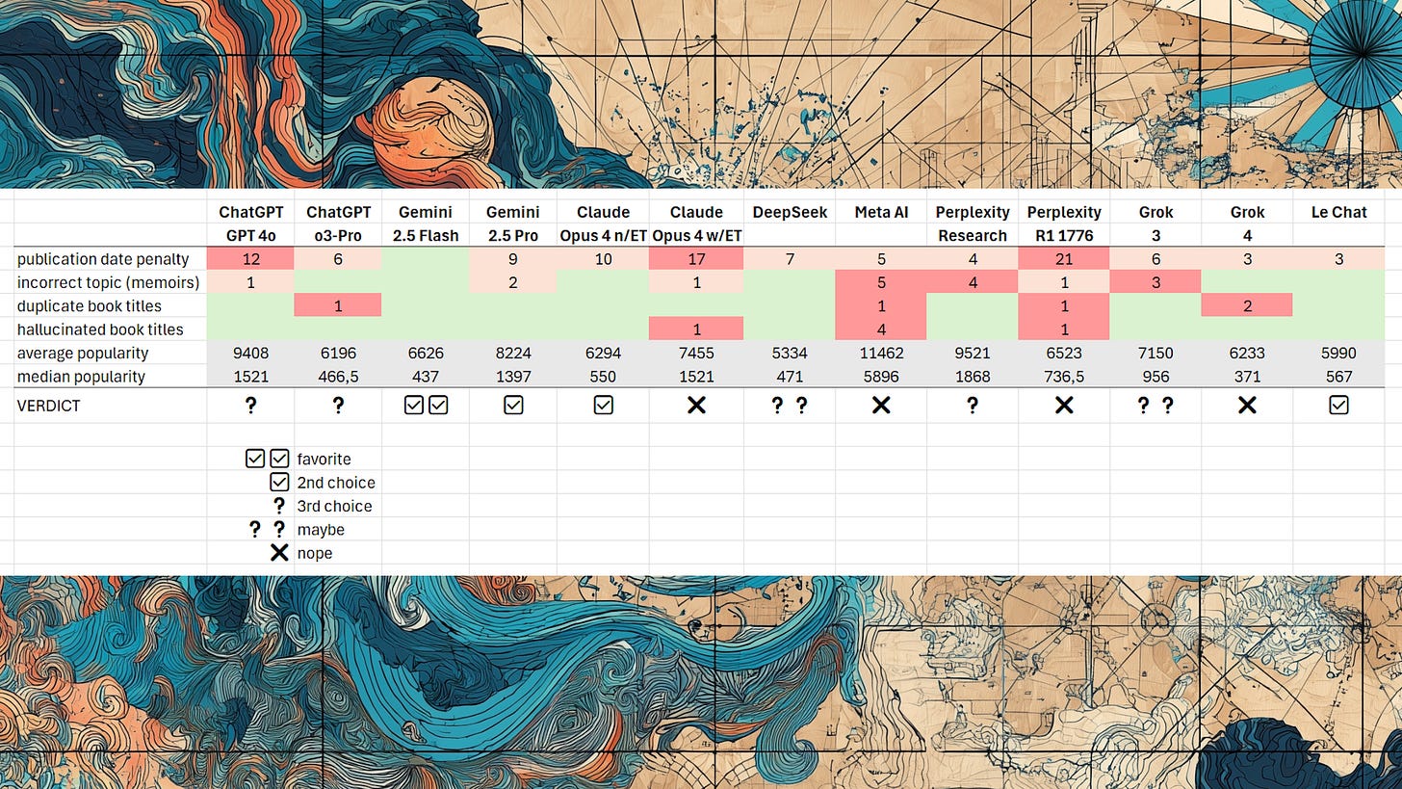Screen dimensions: 1402x789
Task: Select the 'incorrect topic (memoirs)' row label
Action: coord(108,282)
